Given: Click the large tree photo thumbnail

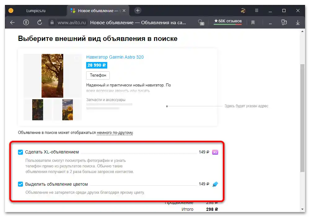Looking at the screenshot, I should [52, 76].
